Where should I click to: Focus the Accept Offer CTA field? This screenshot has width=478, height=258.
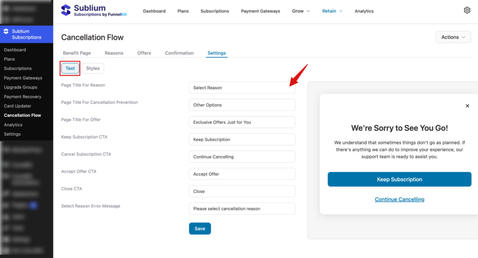coord(242,174)
